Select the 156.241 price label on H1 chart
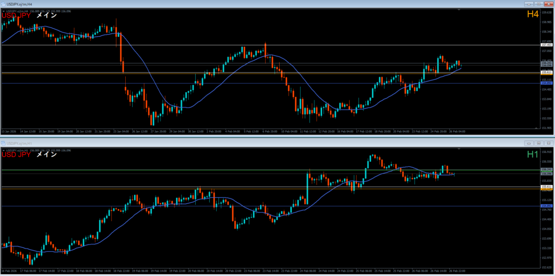555x276 pixels. 546,170
